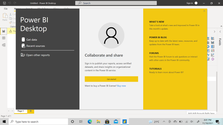Open Microsoft Store from taskbar
Screen dimensions: 223x125
point(107,122)
